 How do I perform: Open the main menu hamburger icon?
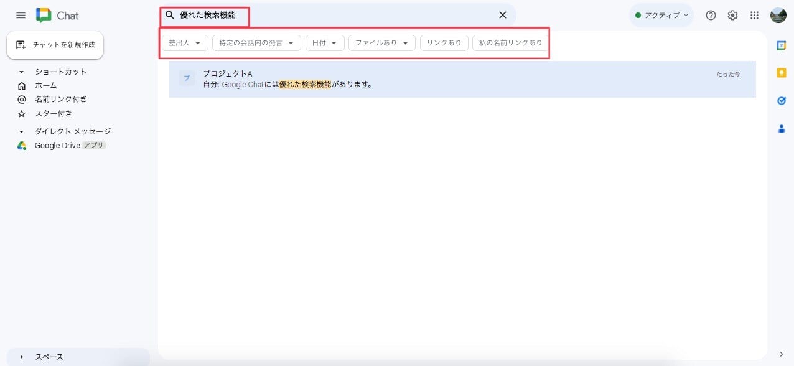pos(21,16)
